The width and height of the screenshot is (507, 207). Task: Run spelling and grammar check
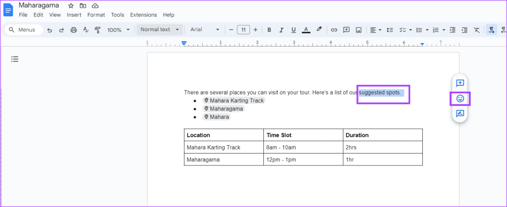pos(86,30)
